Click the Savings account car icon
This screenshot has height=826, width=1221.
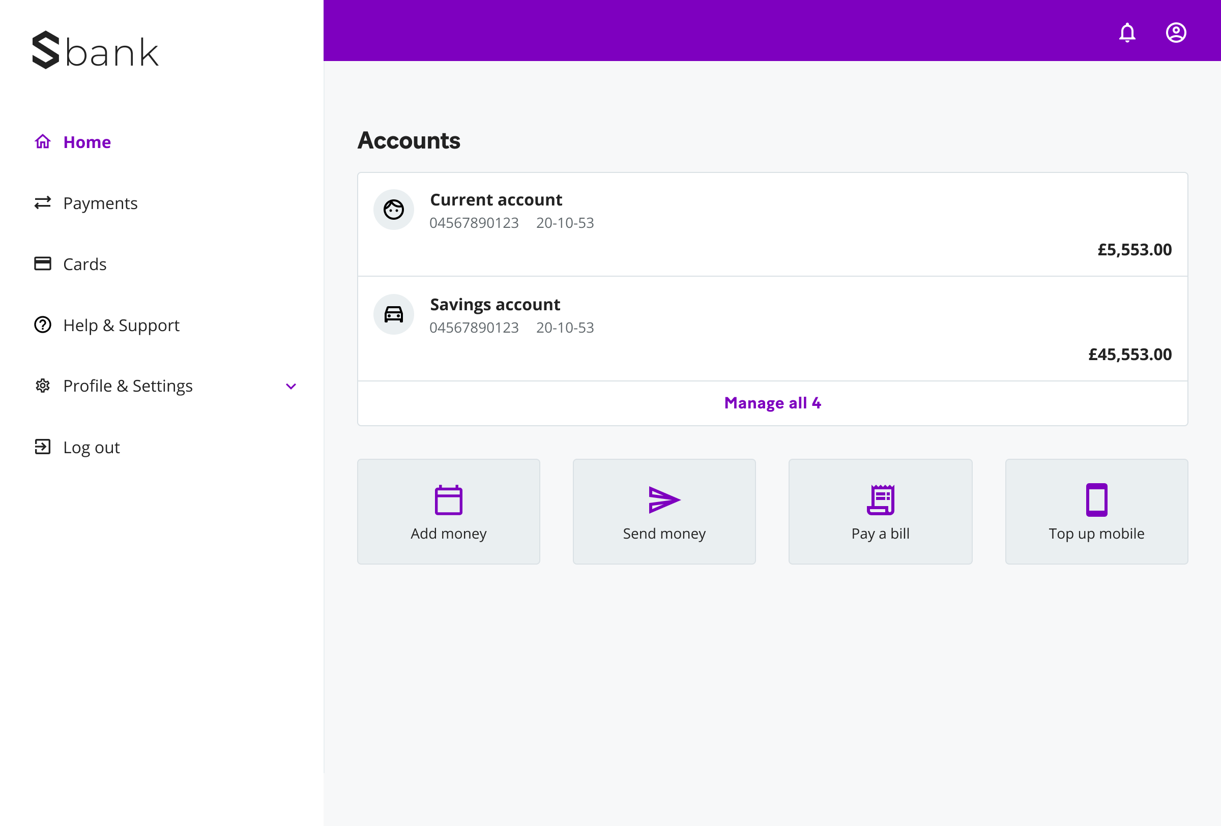pyautogui.click(x=393, y=314)
